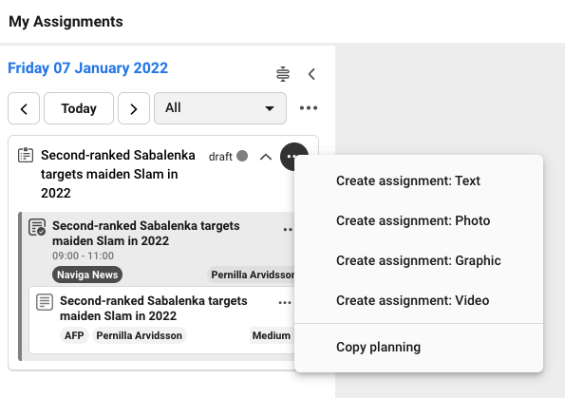Open the All filter dropdown

click(x=220, y=108)
